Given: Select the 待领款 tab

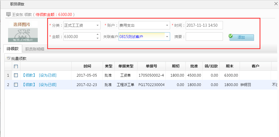Looking at the screenshot, I should click(x=13, y=49).
